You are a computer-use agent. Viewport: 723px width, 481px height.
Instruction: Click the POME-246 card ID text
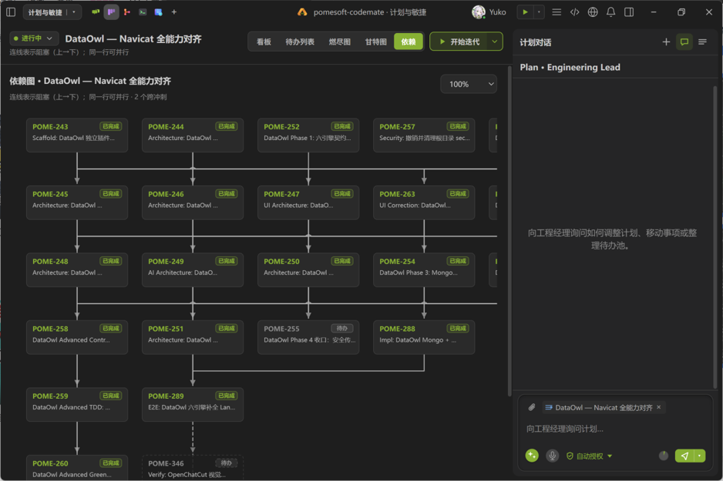(x=166, y=194)
